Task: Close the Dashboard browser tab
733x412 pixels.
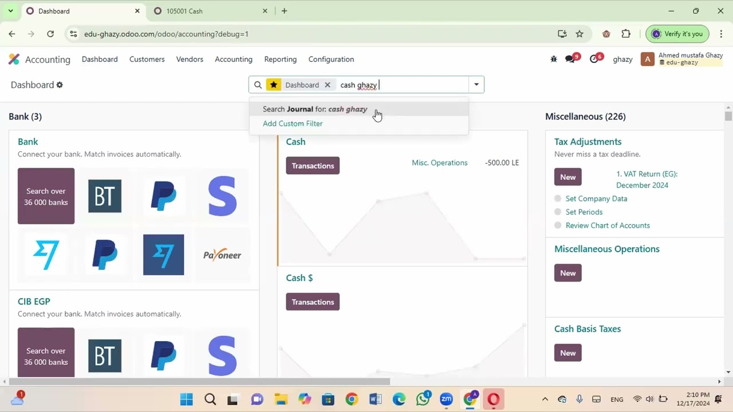Action: (137, 11)
